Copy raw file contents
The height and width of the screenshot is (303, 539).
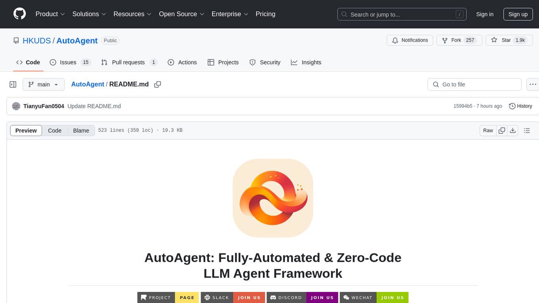tap(502, 130)
